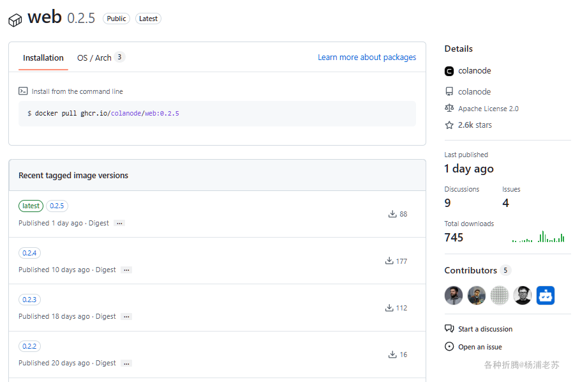Click the package cube icon beside web
573x382 pixels.
15,20
